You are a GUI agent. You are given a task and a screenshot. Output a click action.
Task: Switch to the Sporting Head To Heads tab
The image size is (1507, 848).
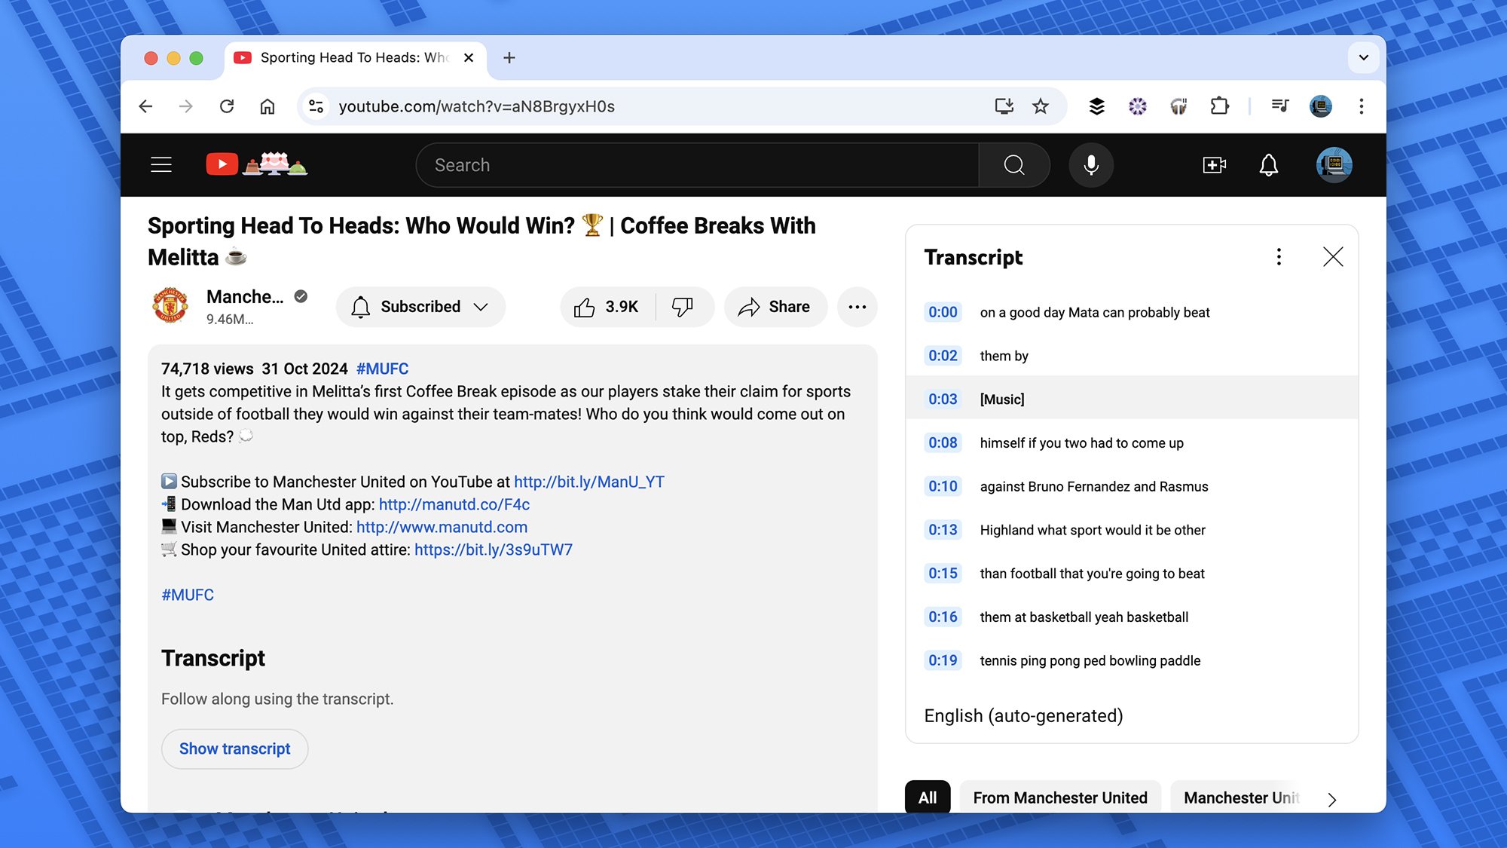[x=354, y=58]
